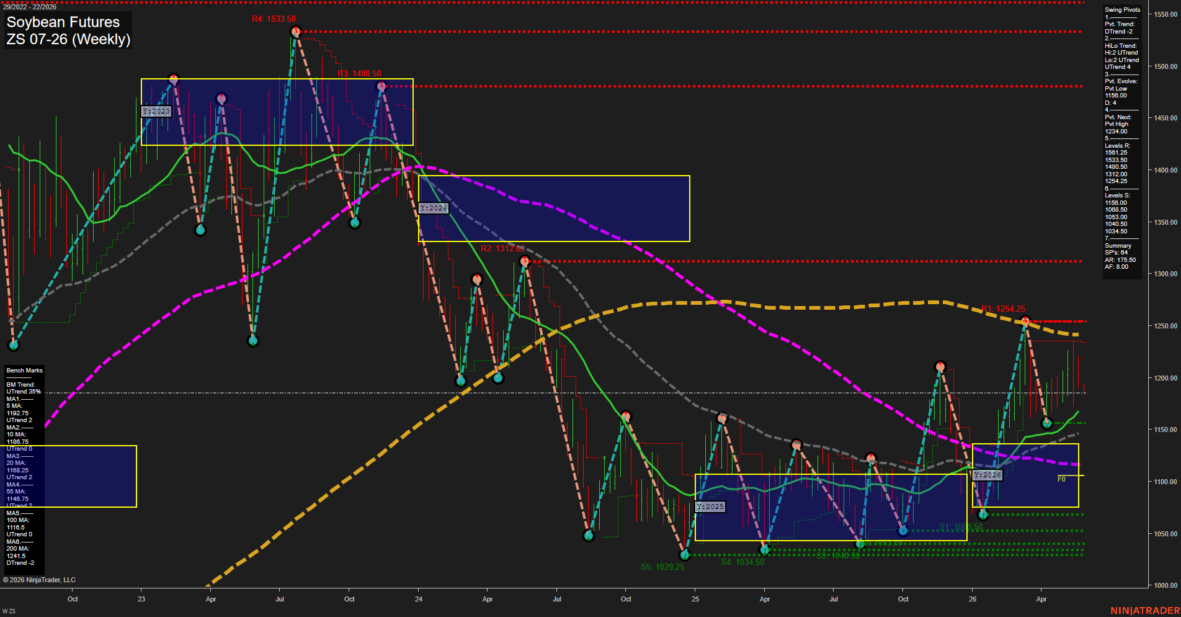Select the 26 year marker on time axis

pos(973,599)
